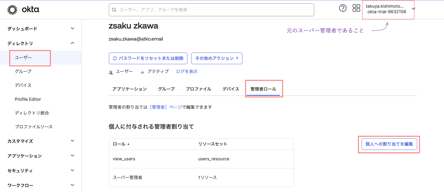Expand the account menu chevron at top right
This screenshot has height=192, width=444.
click(413, 10)
